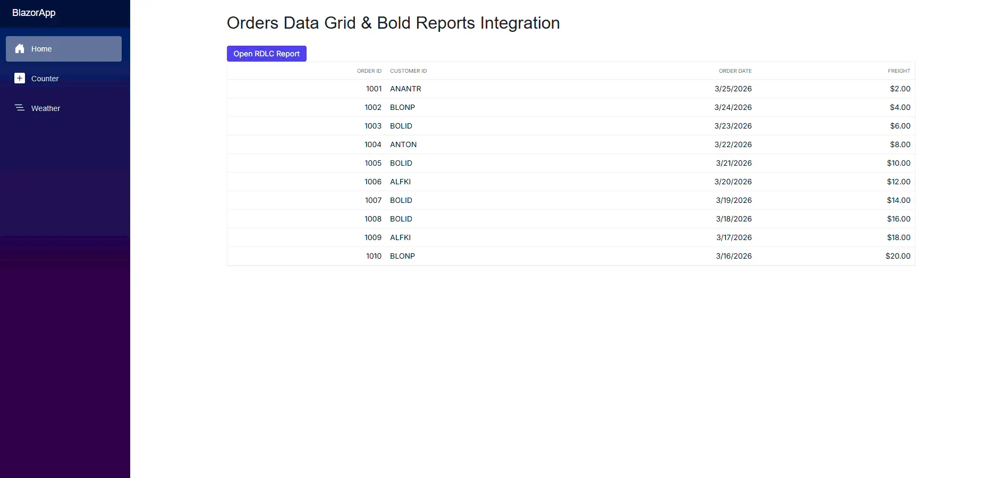999x478 pixels.
Task: Select the Counter plus icon
Action: pos(20,78)
